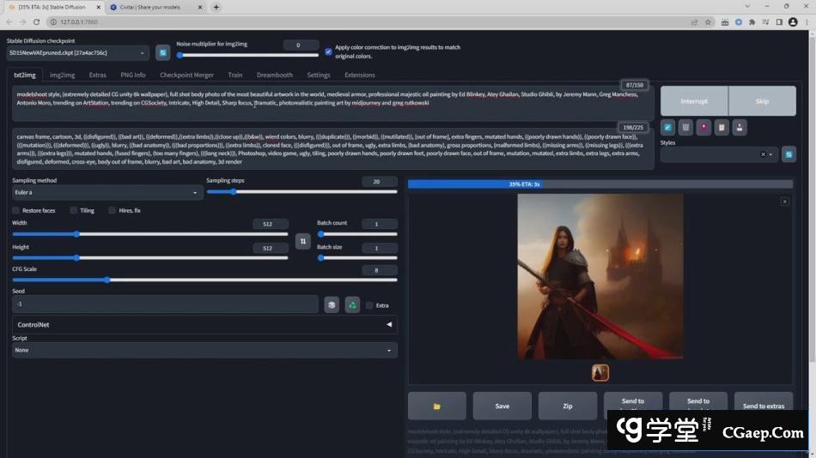This screenshot has width=816, height=458.
Task: Click the green recycle seed icon
Action: click(x=352, y=304)
